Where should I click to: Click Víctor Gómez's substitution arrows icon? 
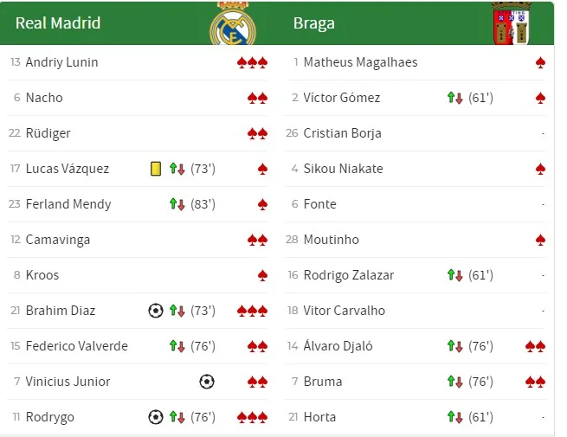(455, 98)
